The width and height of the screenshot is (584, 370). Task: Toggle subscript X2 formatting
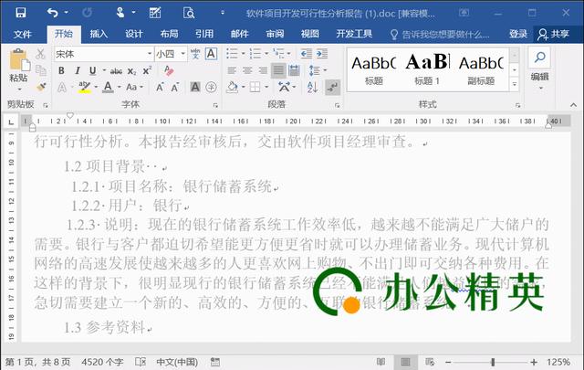(131, 71)
